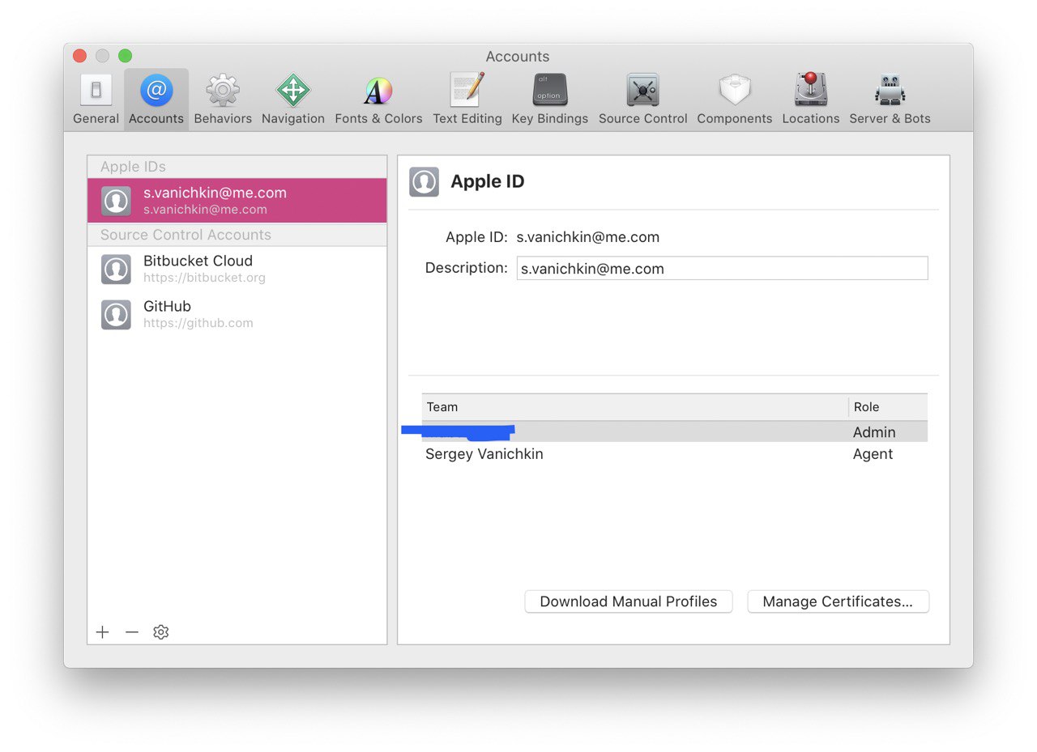
Task: Open the General preferences pane
Action: (x=96, y=99)
